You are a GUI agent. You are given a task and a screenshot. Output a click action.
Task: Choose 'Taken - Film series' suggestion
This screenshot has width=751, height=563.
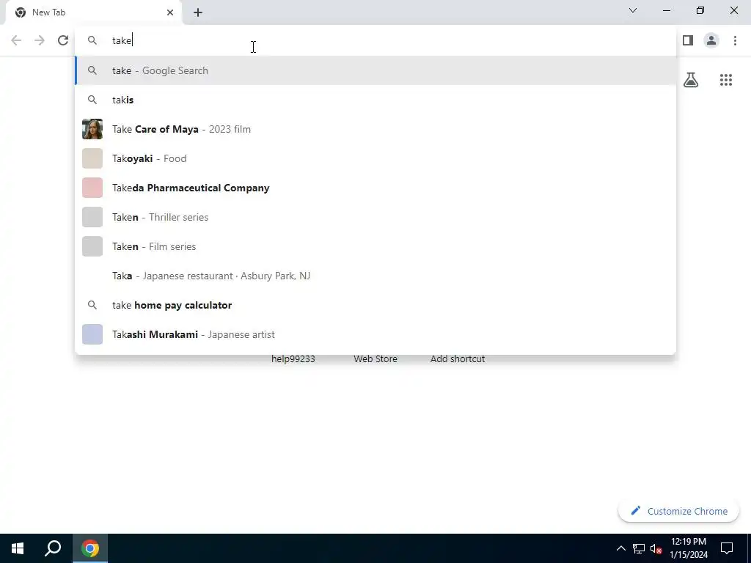point(375,246)
